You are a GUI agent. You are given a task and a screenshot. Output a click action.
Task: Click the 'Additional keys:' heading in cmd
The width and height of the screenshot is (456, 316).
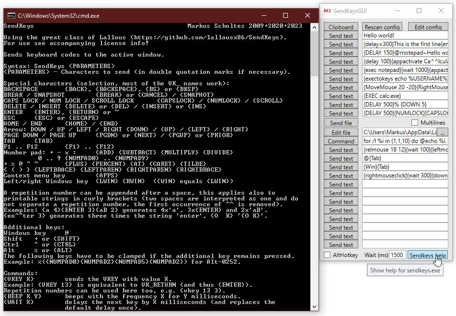point(34,227)
